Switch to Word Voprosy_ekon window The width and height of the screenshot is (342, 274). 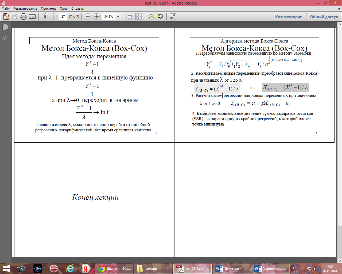[x=271, y=269]
